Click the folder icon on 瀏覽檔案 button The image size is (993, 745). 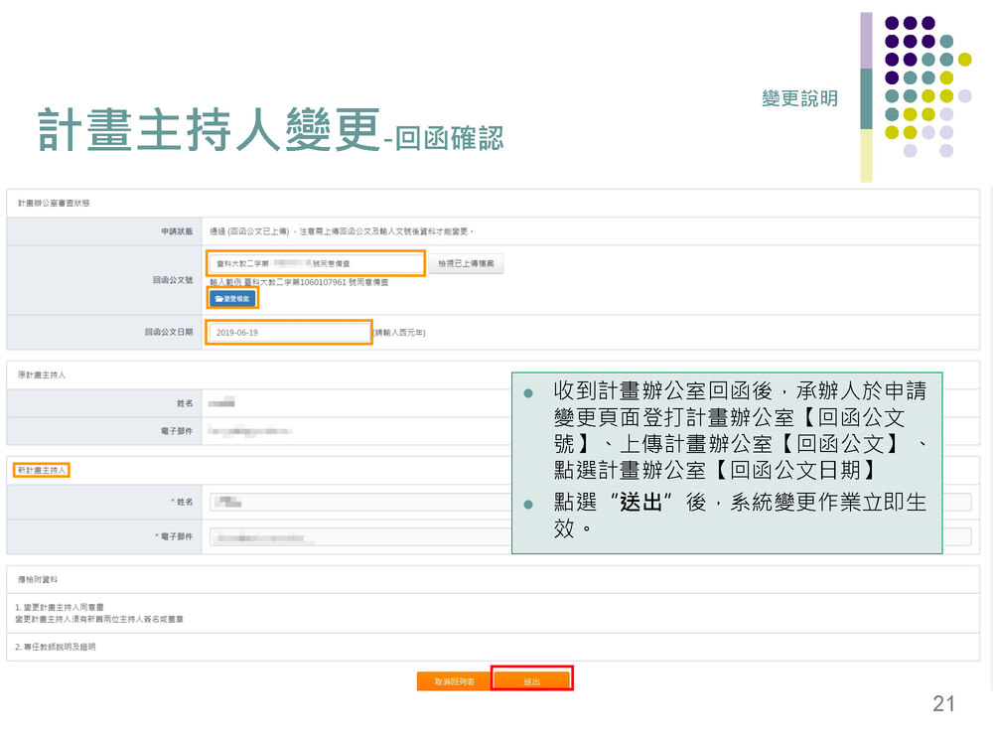(x=218, y=298)
